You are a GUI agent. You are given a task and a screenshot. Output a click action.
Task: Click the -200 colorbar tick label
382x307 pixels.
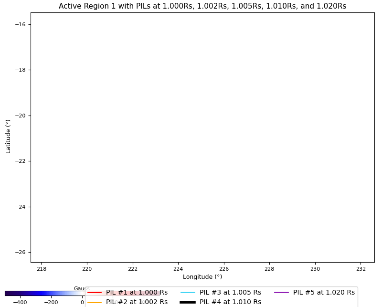(x=51, y=302)
